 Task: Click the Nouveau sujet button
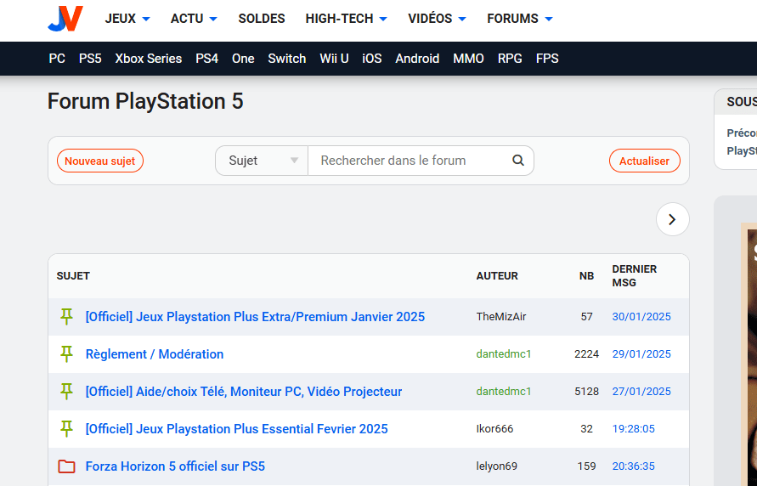tap(100, 161)
